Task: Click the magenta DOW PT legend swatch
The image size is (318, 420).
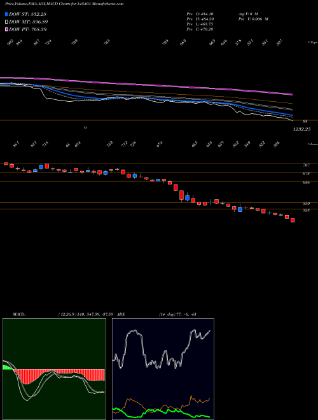Action: pos(6,29)
